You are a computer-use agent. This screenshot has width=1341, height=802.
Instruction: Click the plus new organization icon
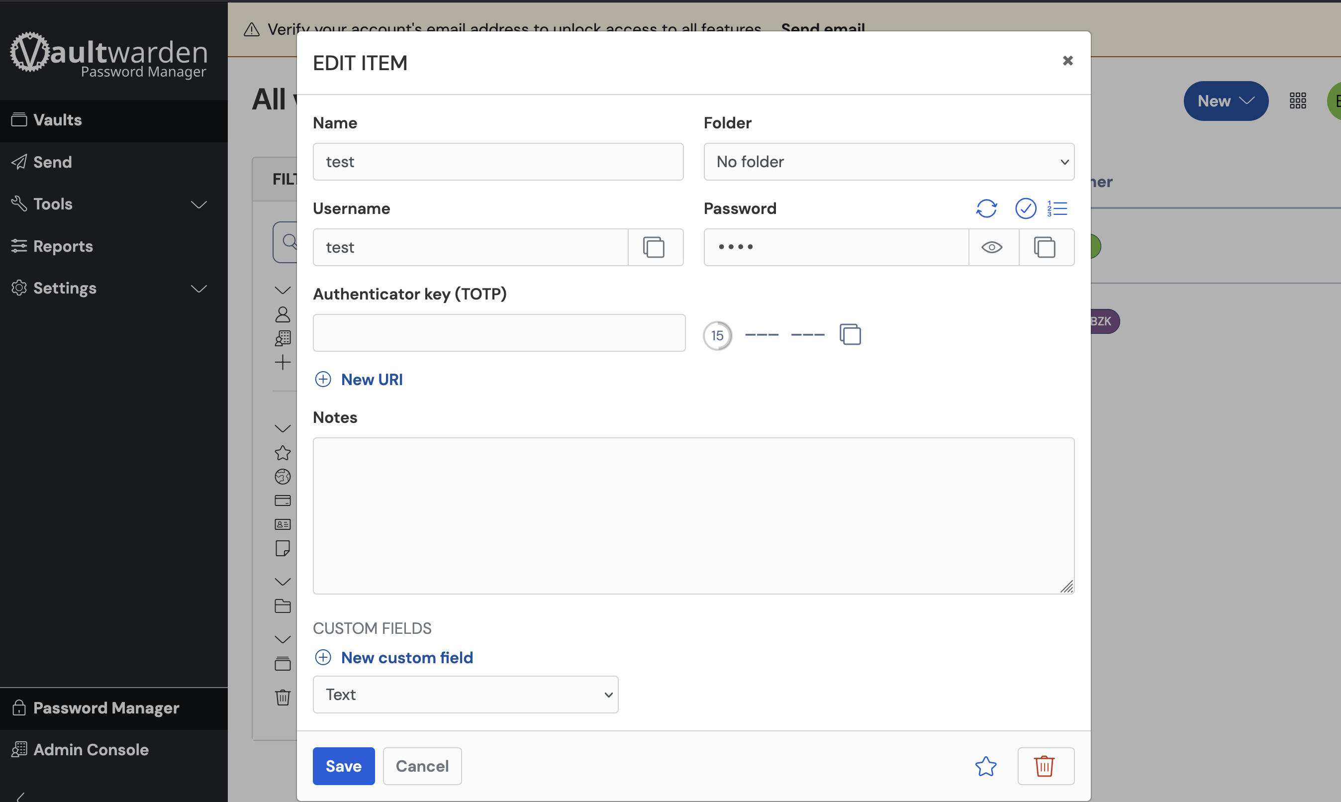click(x=283, y=363)
